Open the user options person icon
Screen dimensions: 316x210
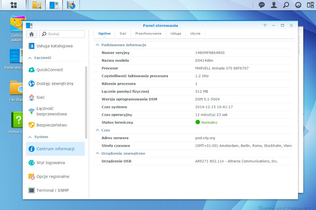274,5
